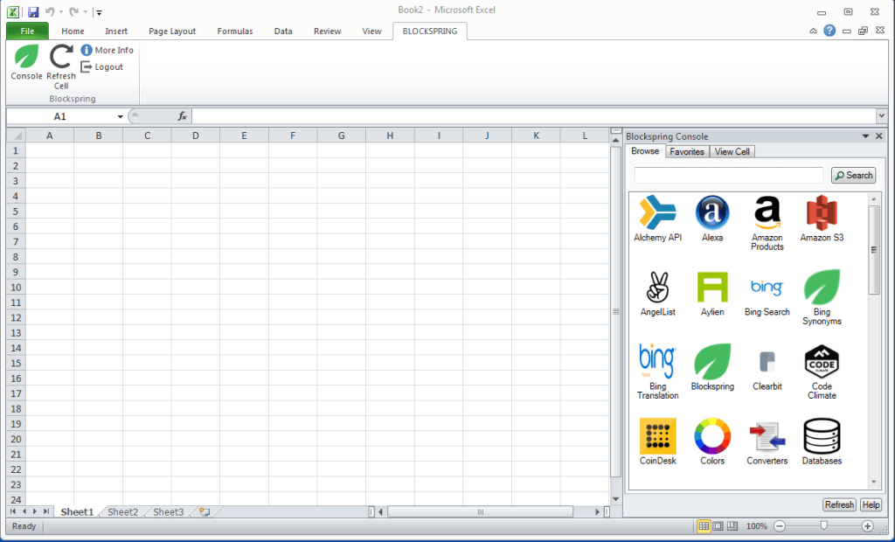Click the Redo icon in quick access toolbar
Viewport: 895px width, 542px height.
73,11
